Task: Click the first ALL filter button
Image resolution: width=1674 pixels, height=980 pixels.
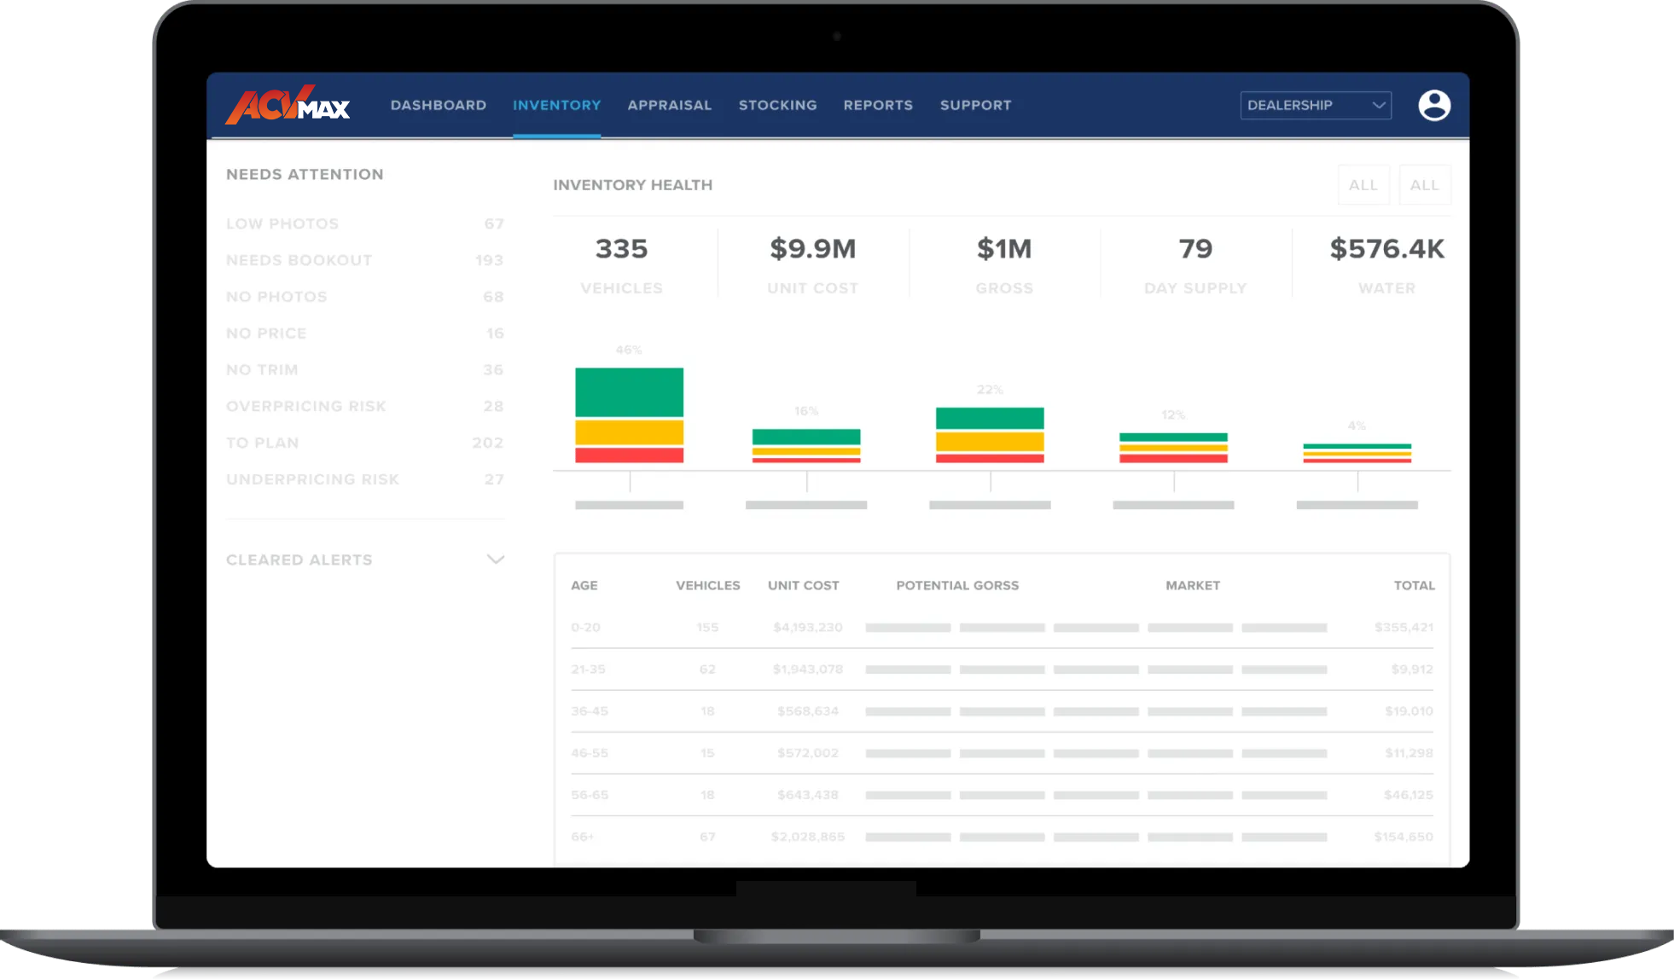Action: pos(1363,184)
